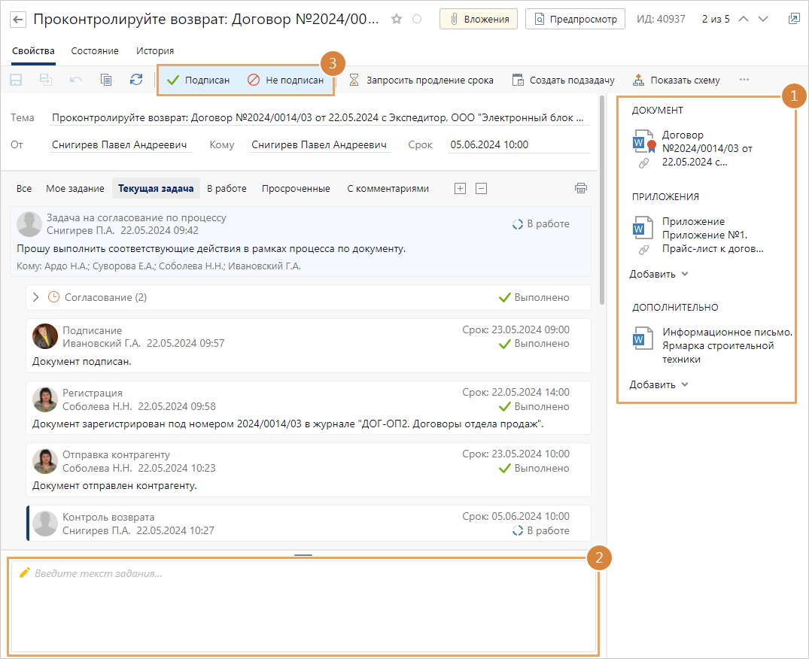This screenshot has height=659, width=809.
Task: Click the Не подписан button
Action: click(286, 80)
